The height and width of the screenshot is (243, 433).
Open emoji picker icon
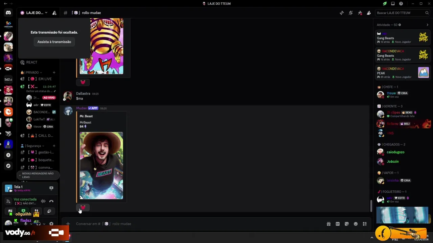tap(356, 224)
